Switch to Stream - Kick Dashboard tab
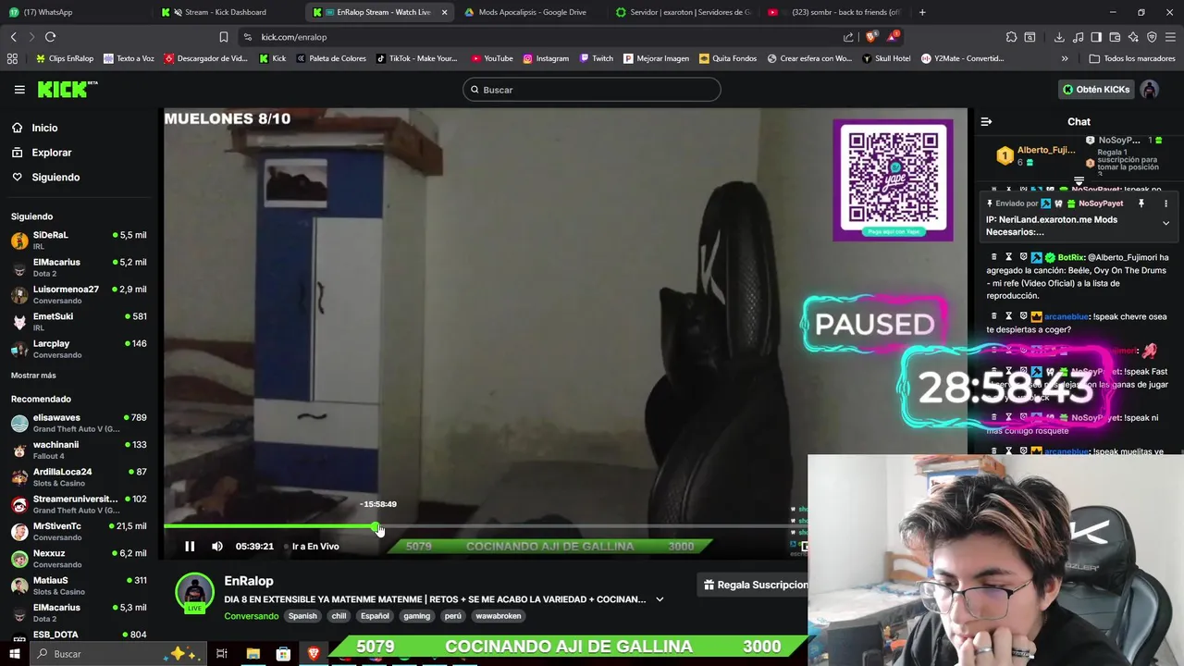 [227, 12]
